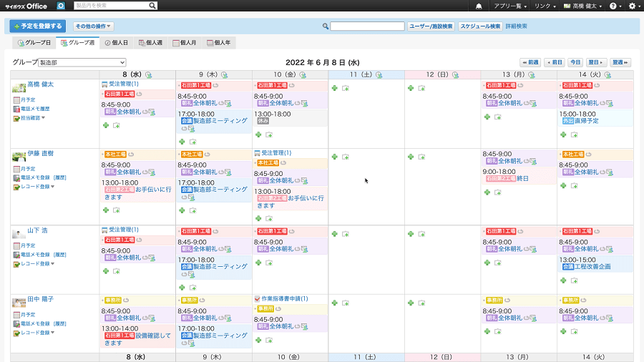The width and height of the screenshot is (644, 362).
Task: Click 高橋 健太's profile photo in the schedule
Action: coord(19,87)
